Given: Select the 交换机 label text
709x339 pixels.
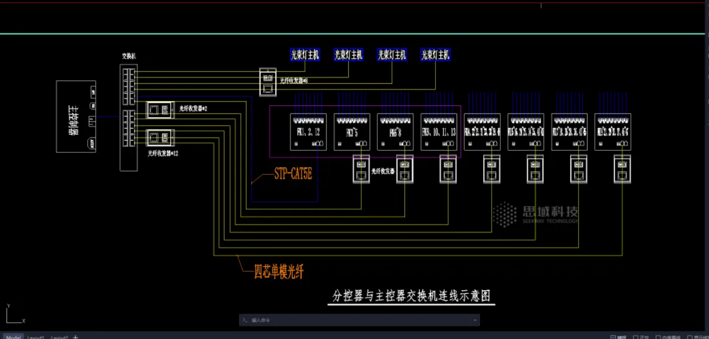Looking at the screenshot, I should pos(129,56).
